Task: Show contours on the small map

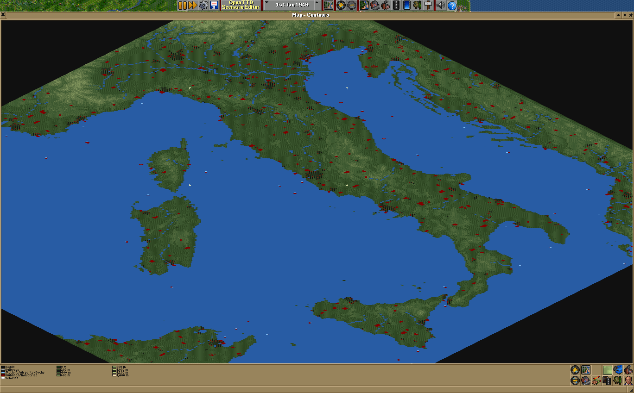Action: [x=607, y=370]
